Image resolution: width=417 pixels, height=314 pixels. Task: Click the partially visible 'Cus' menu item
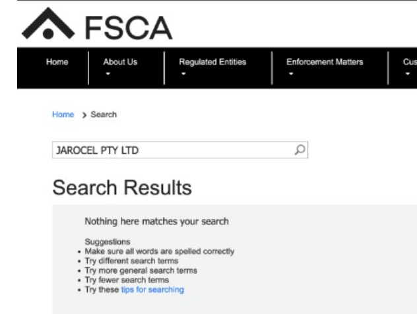click(x=409, y=62)
